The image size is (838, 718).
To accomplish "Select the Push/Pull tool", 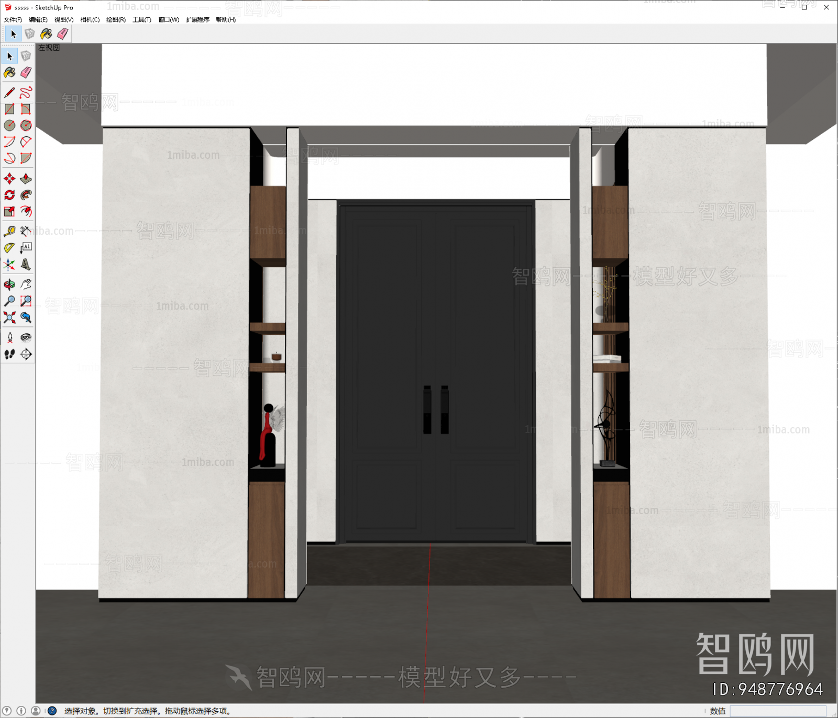I will tap(26, 178).
